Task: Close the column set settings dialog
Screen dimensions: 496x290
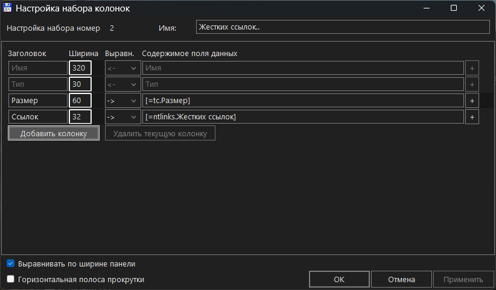Action: (x=481, y=8)
